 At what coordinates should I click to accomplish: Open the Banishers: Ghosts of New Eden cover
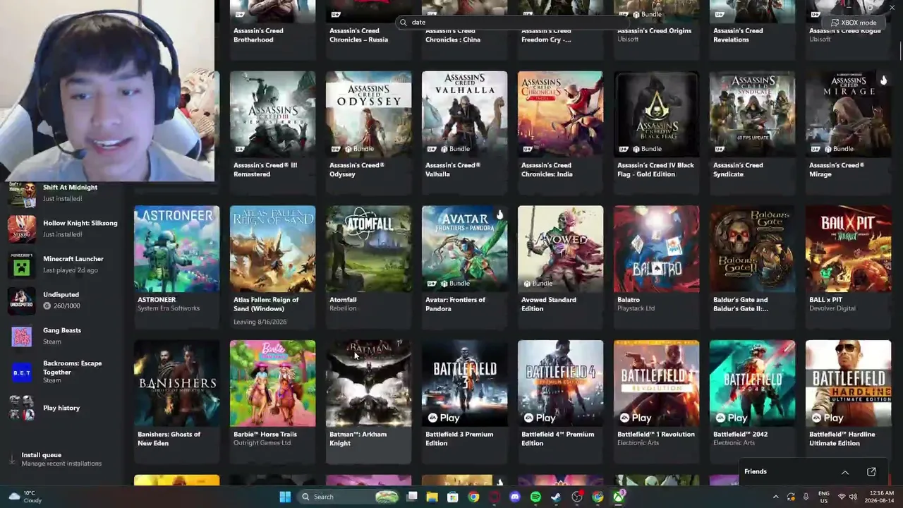176,383
